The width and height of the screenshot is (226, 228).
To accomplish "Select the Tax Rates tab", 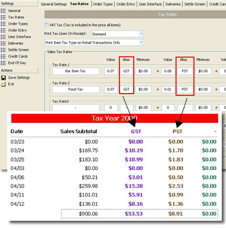I will coord(79,4).
